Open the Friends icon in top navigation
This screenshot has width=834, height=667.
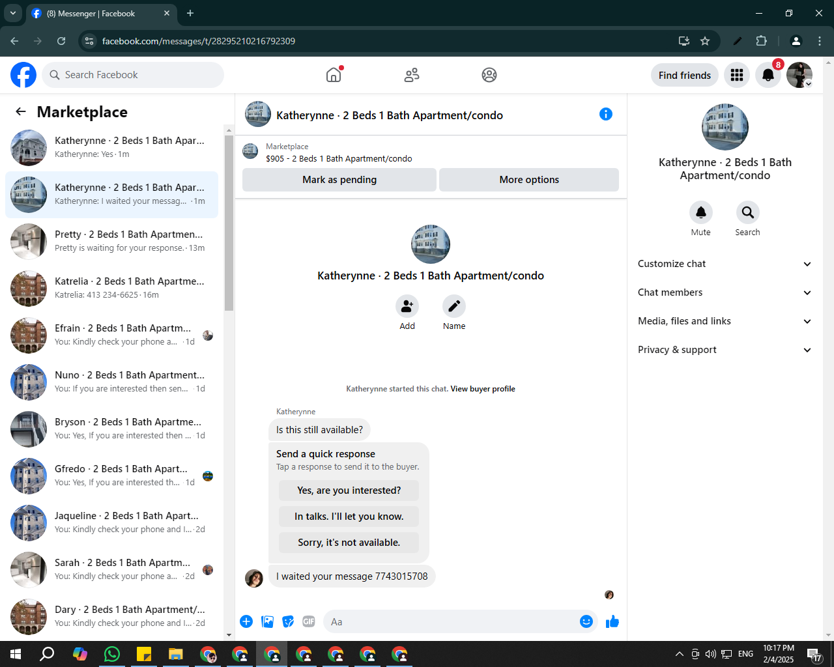click(412, 75)
